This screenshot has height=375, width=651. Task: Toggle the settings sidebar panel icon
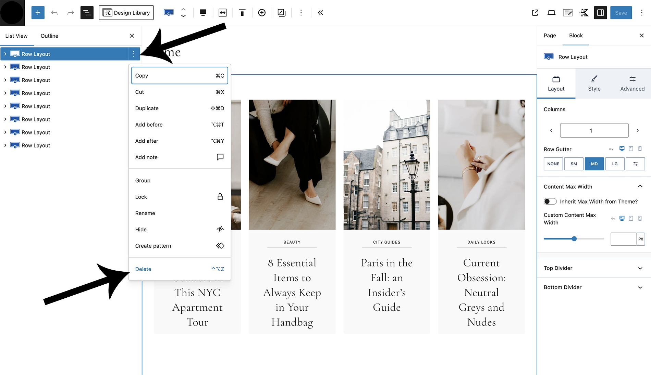point(600,13)
